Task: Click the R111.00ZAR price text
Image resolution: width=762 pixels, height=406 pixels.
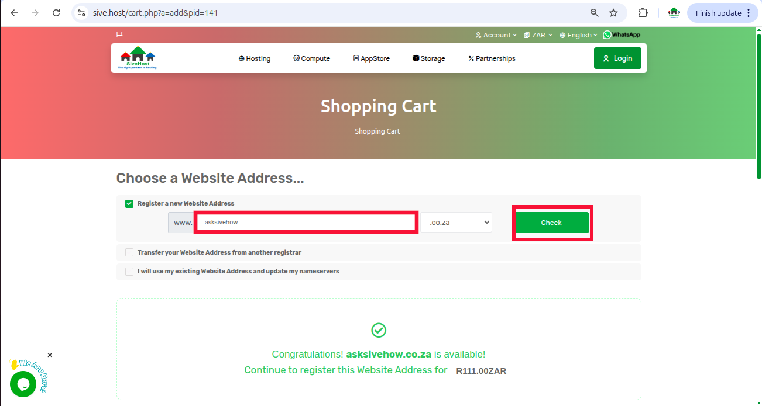Action: 481,370
